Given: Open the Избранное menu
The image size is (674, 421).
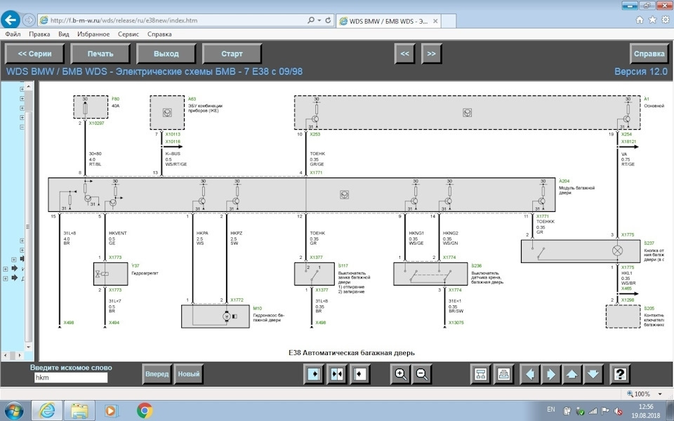Looking at the screenshot, I should click(93, 34).
